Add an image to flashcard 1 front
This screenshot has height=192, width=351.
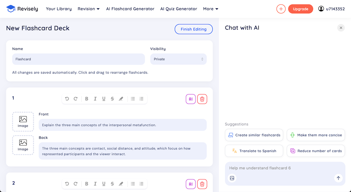pyautogui.click(x=23, y=121)
